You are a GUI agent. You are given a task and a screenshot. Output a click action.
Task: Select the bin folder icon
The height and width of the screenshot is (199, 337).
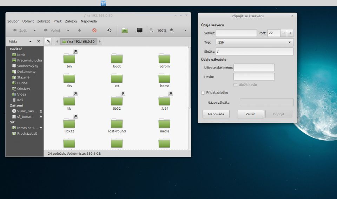[69, 58]
